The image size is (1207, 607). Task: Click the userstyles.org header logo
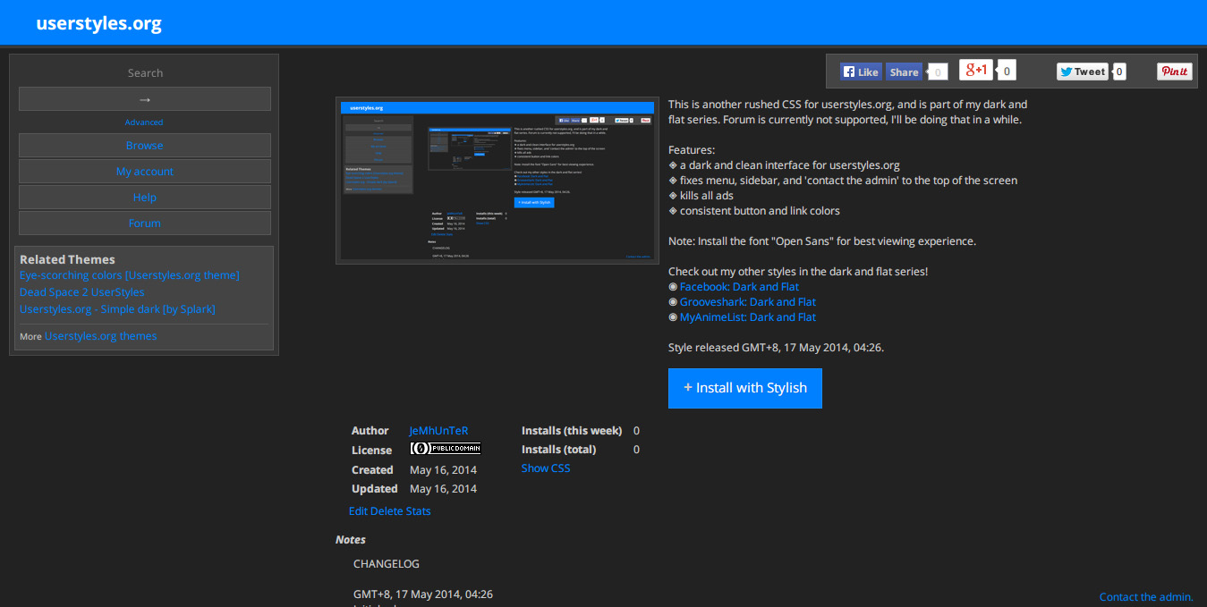point(99,23)
